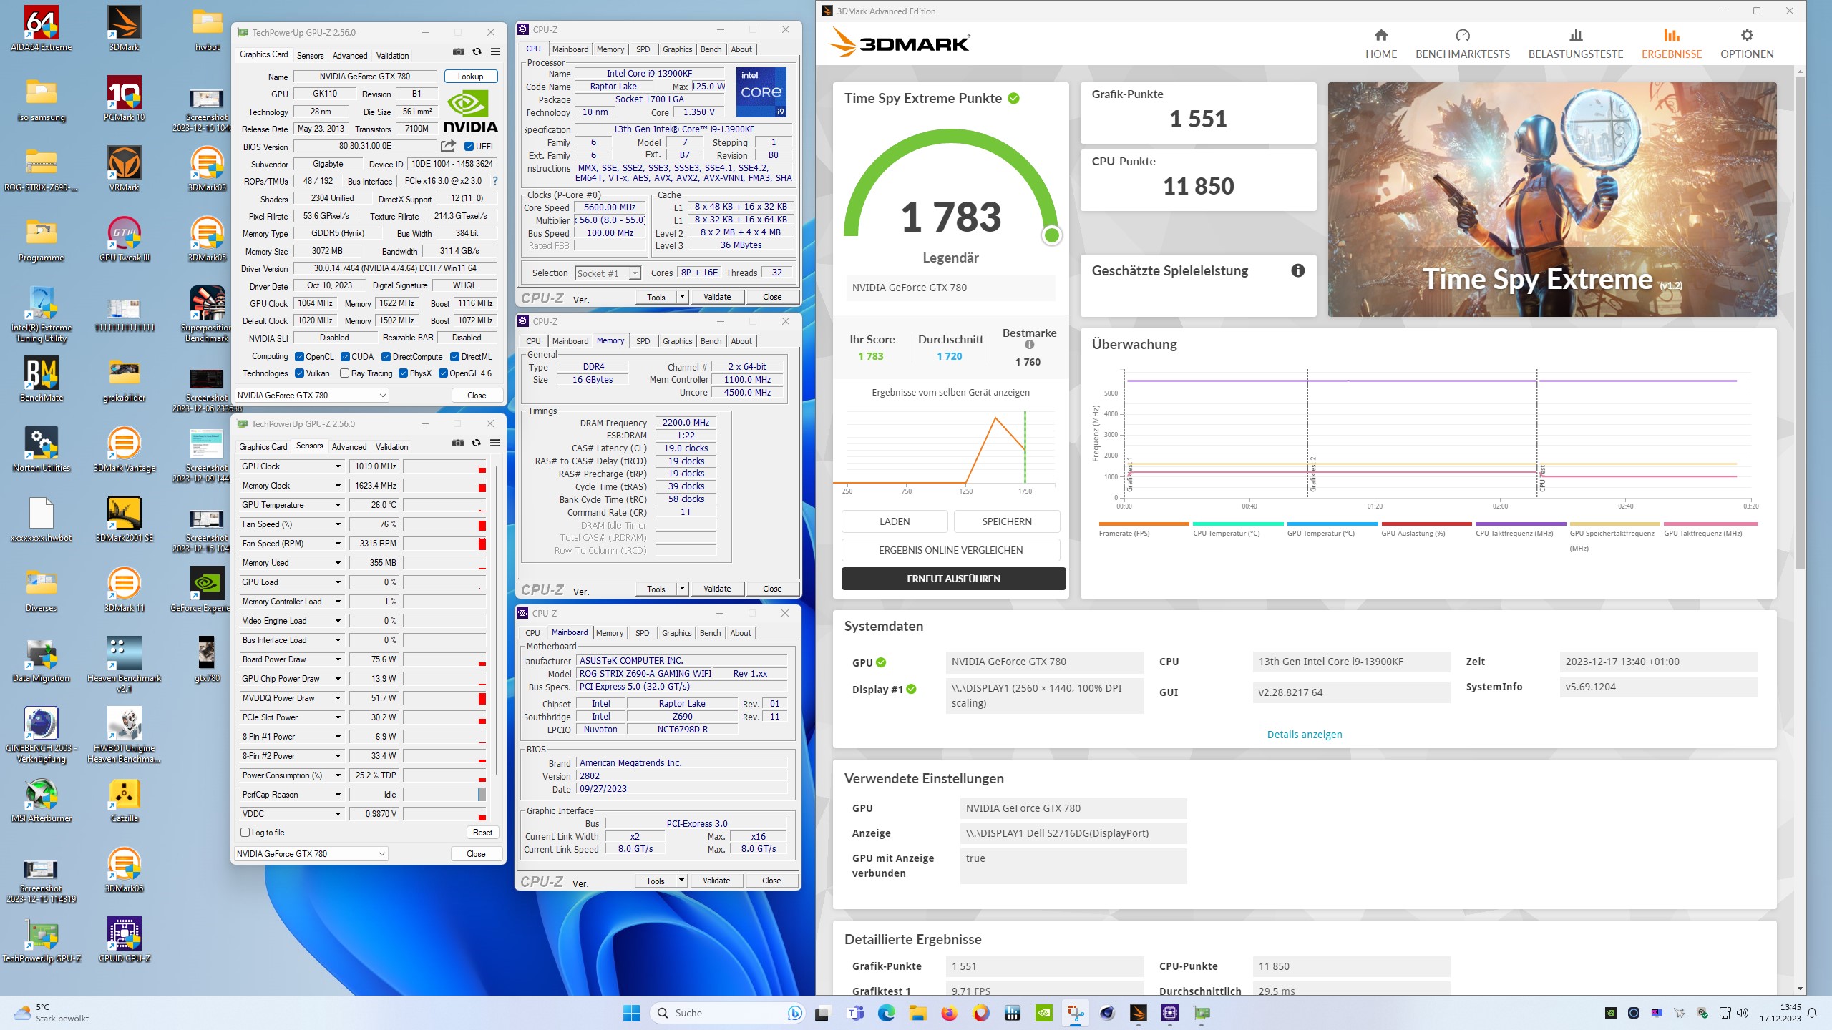Open BELASTUNGSTESTE in 3DMark
Image resolution: width=1832 pixels, height=1030 pixels.
1576,44
